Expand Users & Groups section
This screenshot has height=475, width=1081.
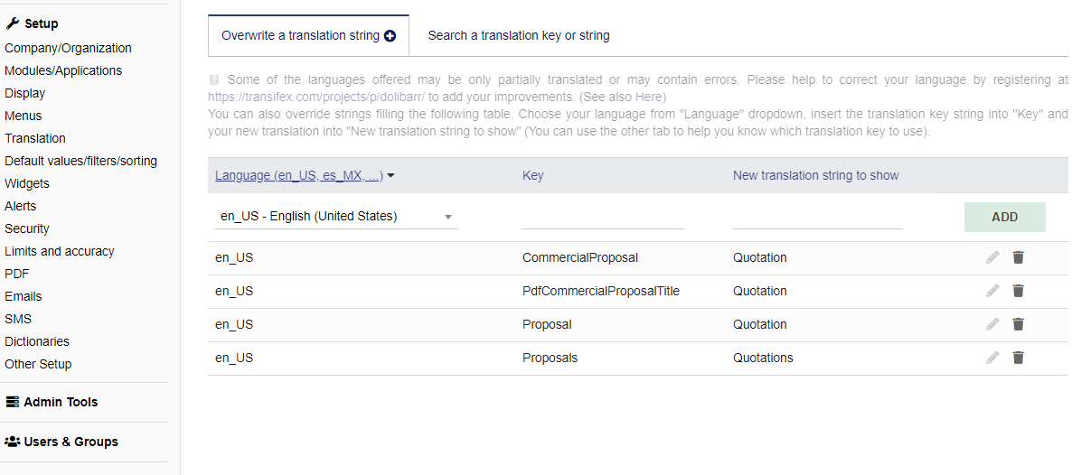61,442
